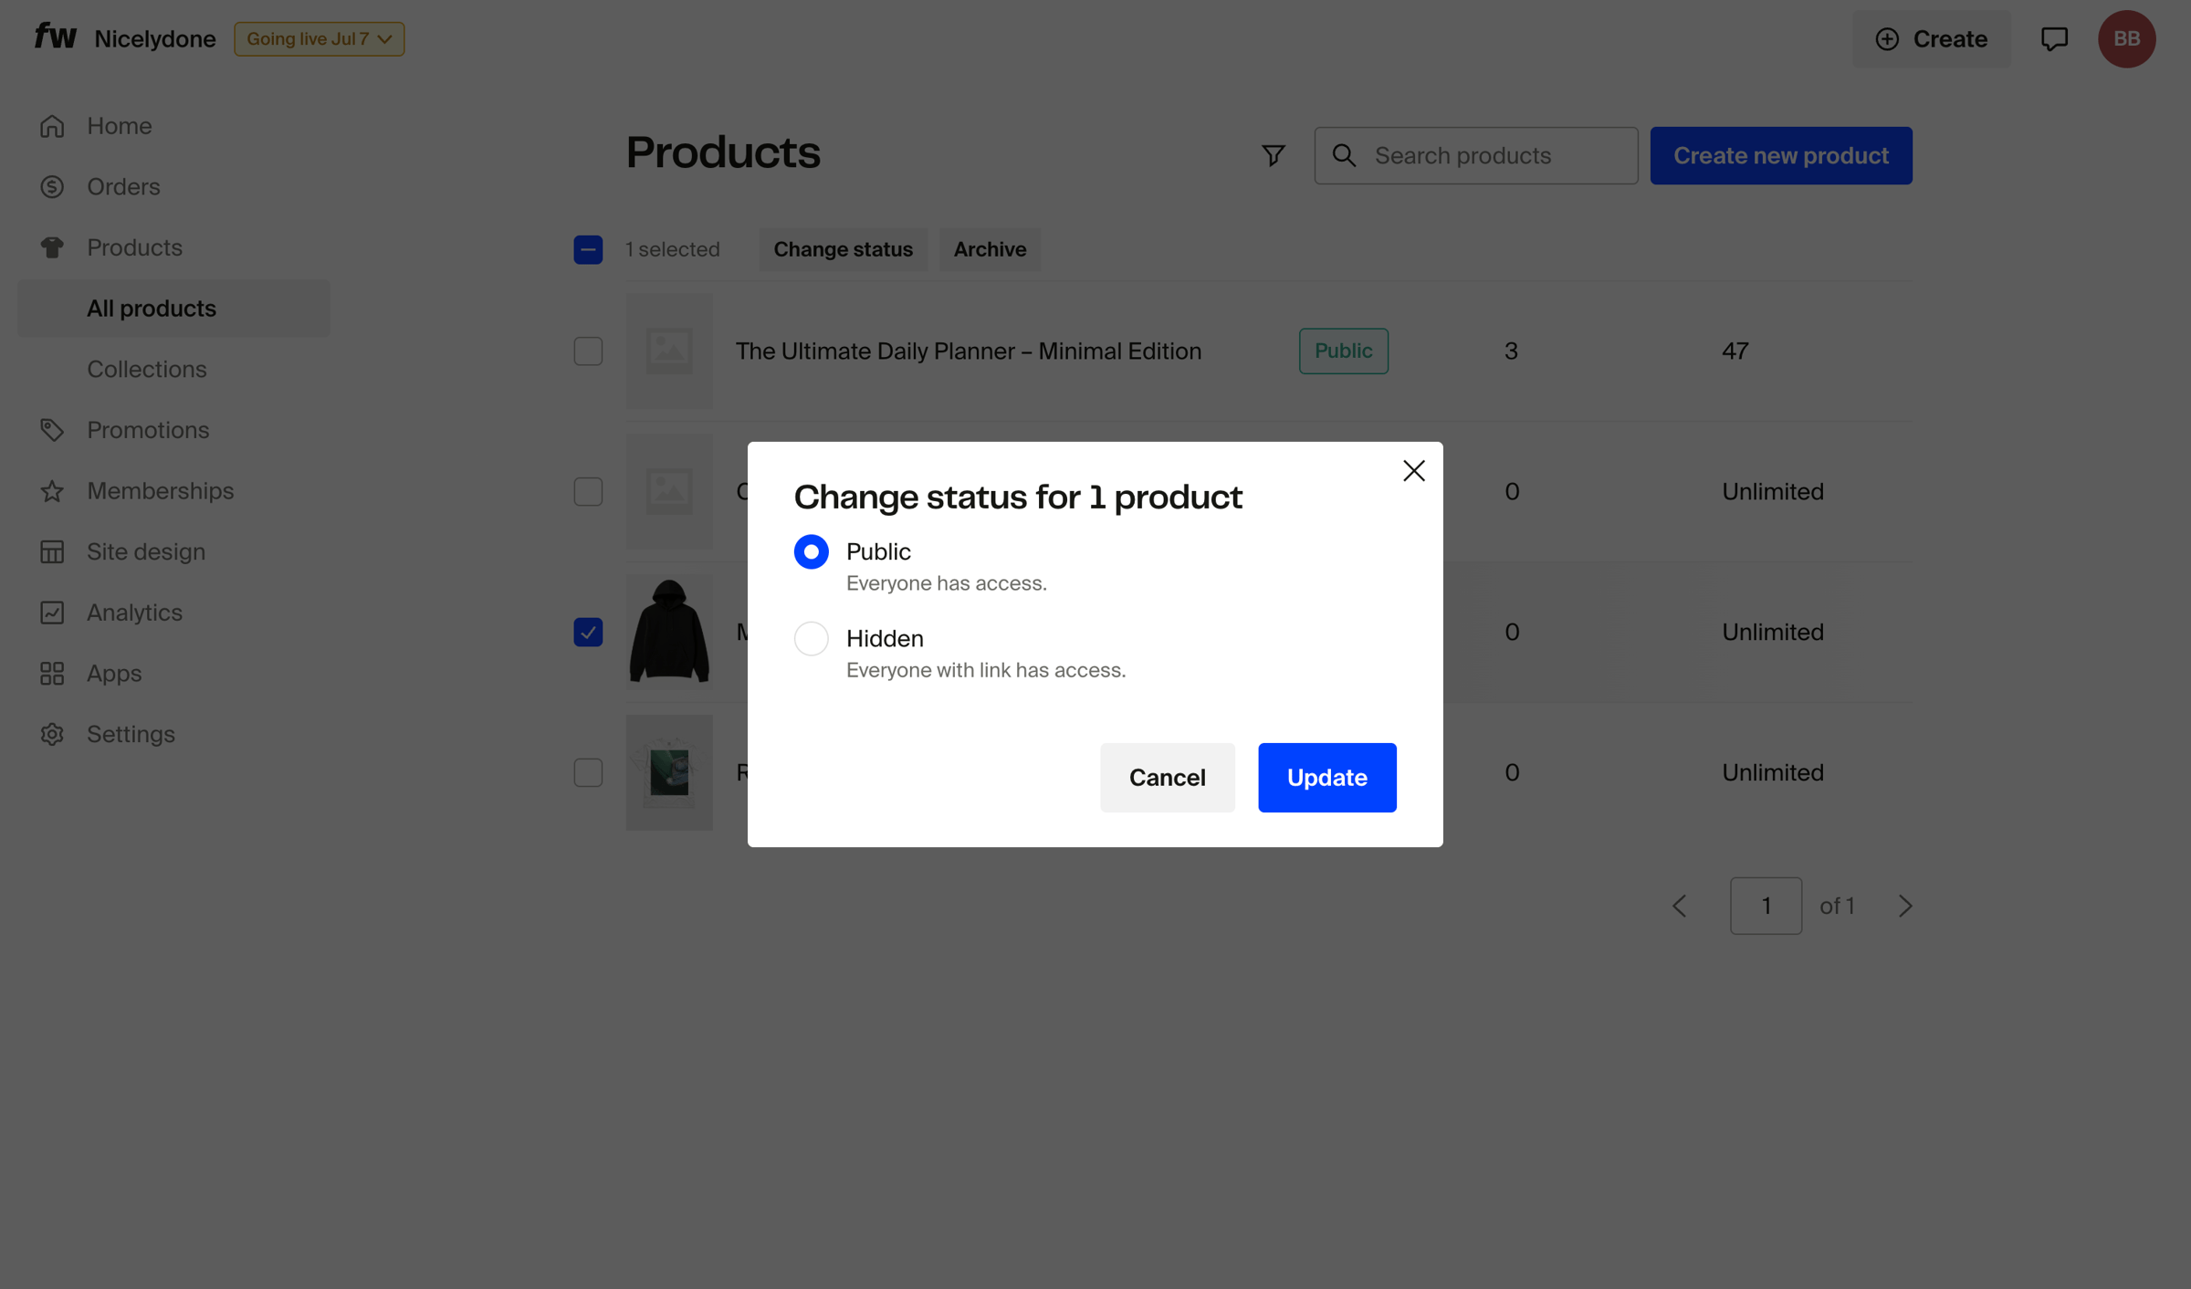Open The Ultimate Daily Planner – Minimal Edition
The height and width of the screenshot is (1289, 2191).
[969, 351]
